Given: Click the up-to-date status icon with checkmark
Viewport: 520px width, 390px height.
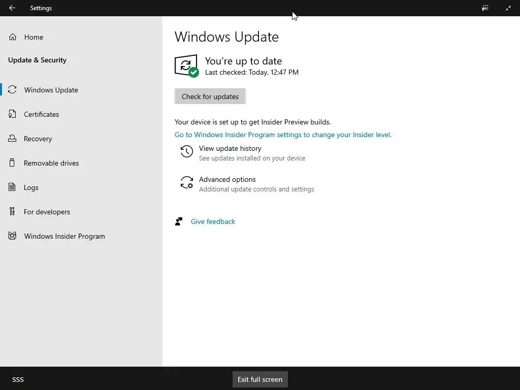Looking at the screenshot, I should [187, 66].
